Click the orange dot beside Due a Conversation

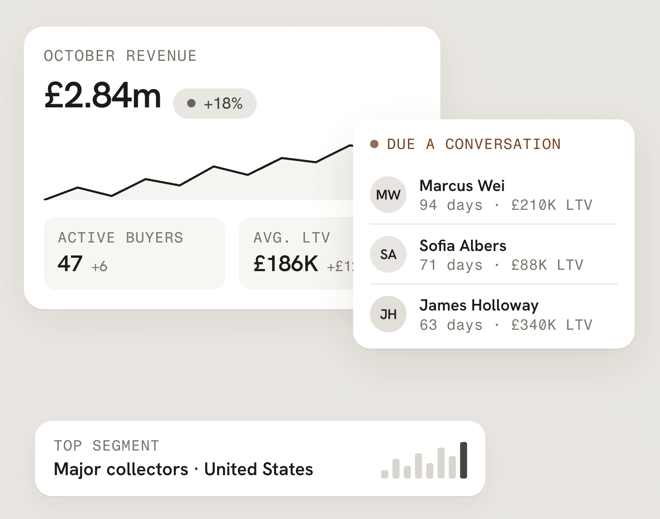point(374,144)
